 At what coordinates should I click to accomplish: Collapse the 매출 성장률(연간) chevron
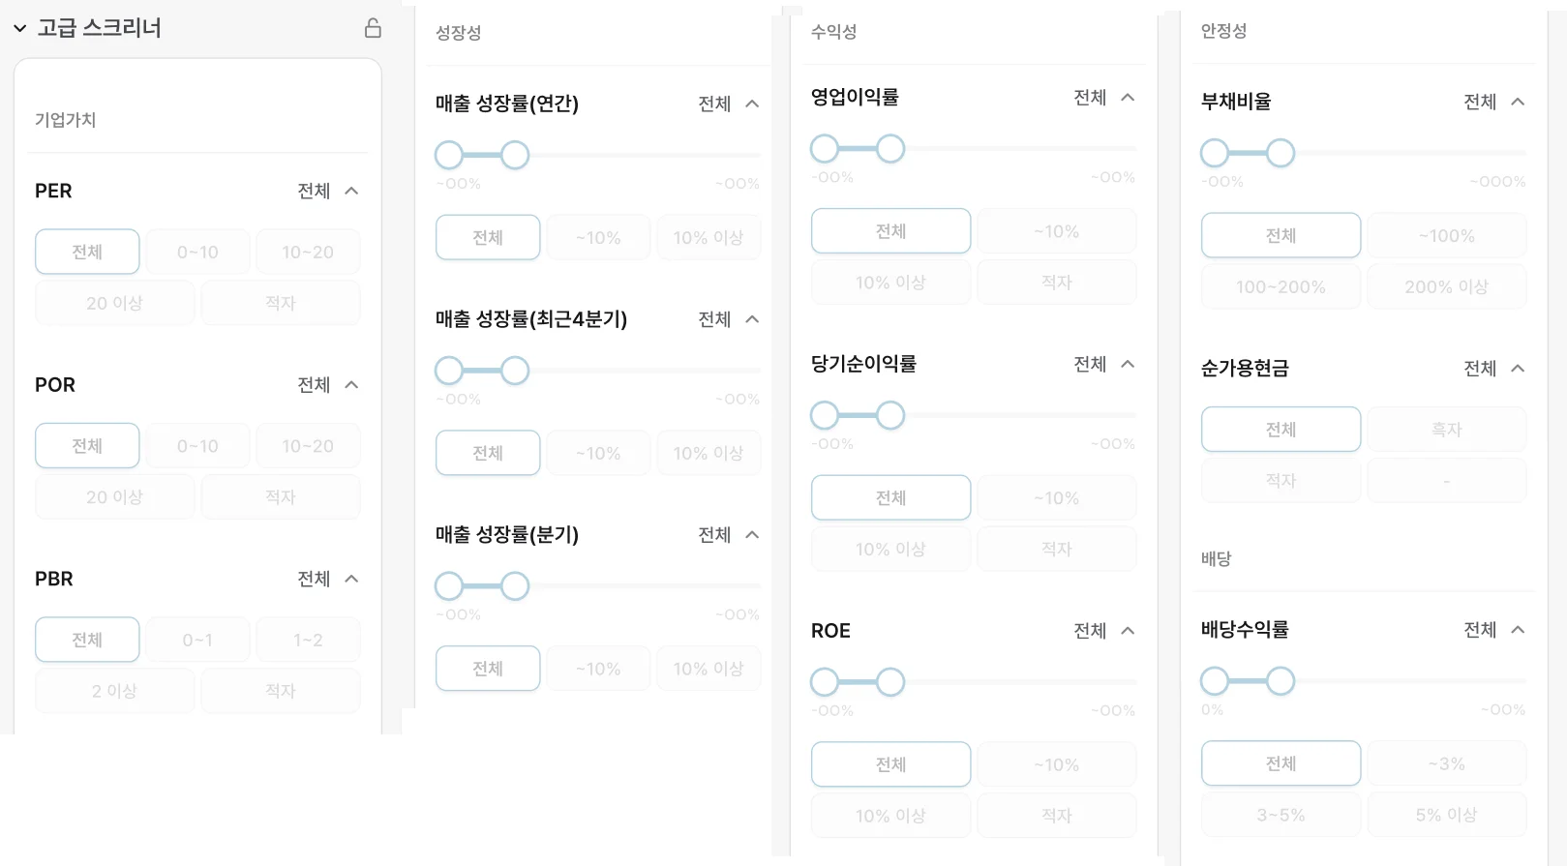752,104
